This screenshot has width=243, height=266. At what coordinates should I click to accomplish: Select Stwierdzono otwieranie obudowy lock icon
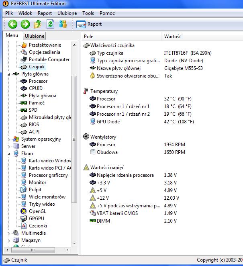click(x=92, y=76)
